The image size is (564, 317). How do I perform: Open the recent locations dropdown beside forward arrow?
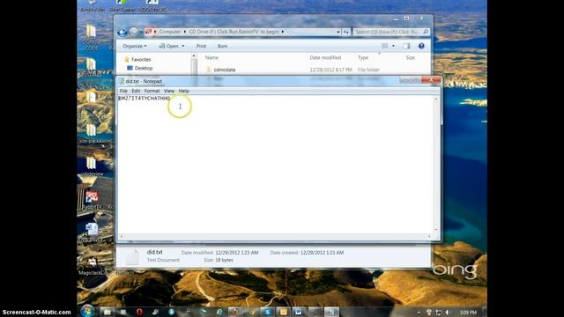(x=141, y=32)
